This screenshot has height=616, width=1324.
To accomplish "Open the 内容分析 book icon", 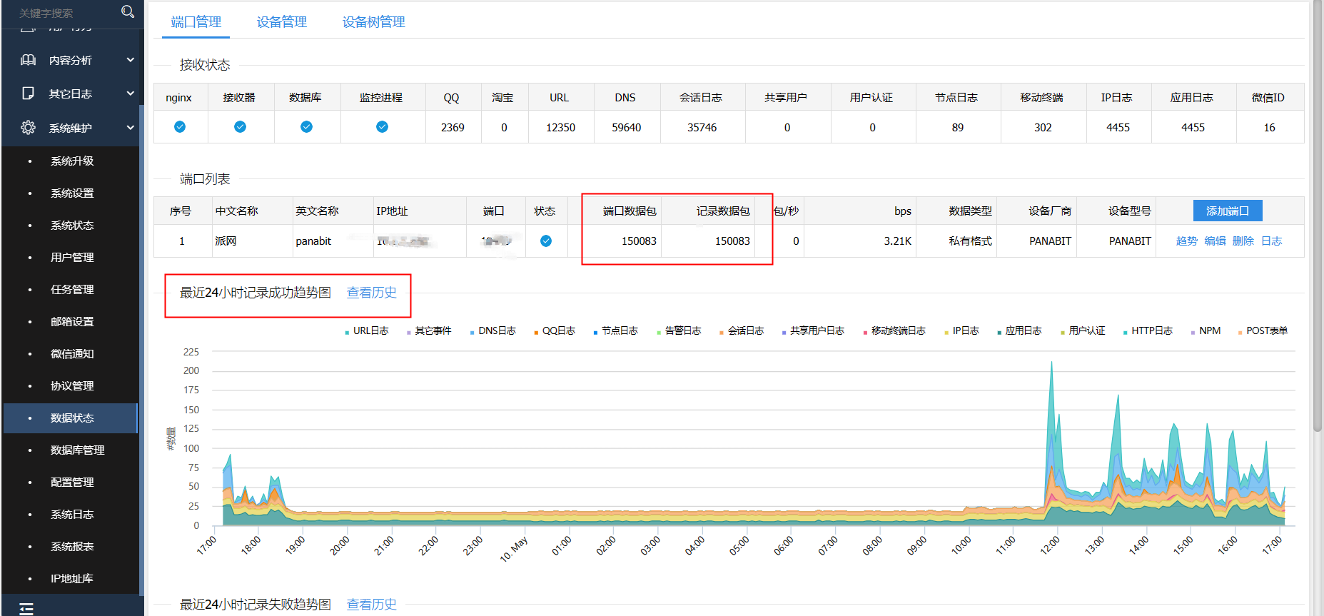I will tap(28, 60).
